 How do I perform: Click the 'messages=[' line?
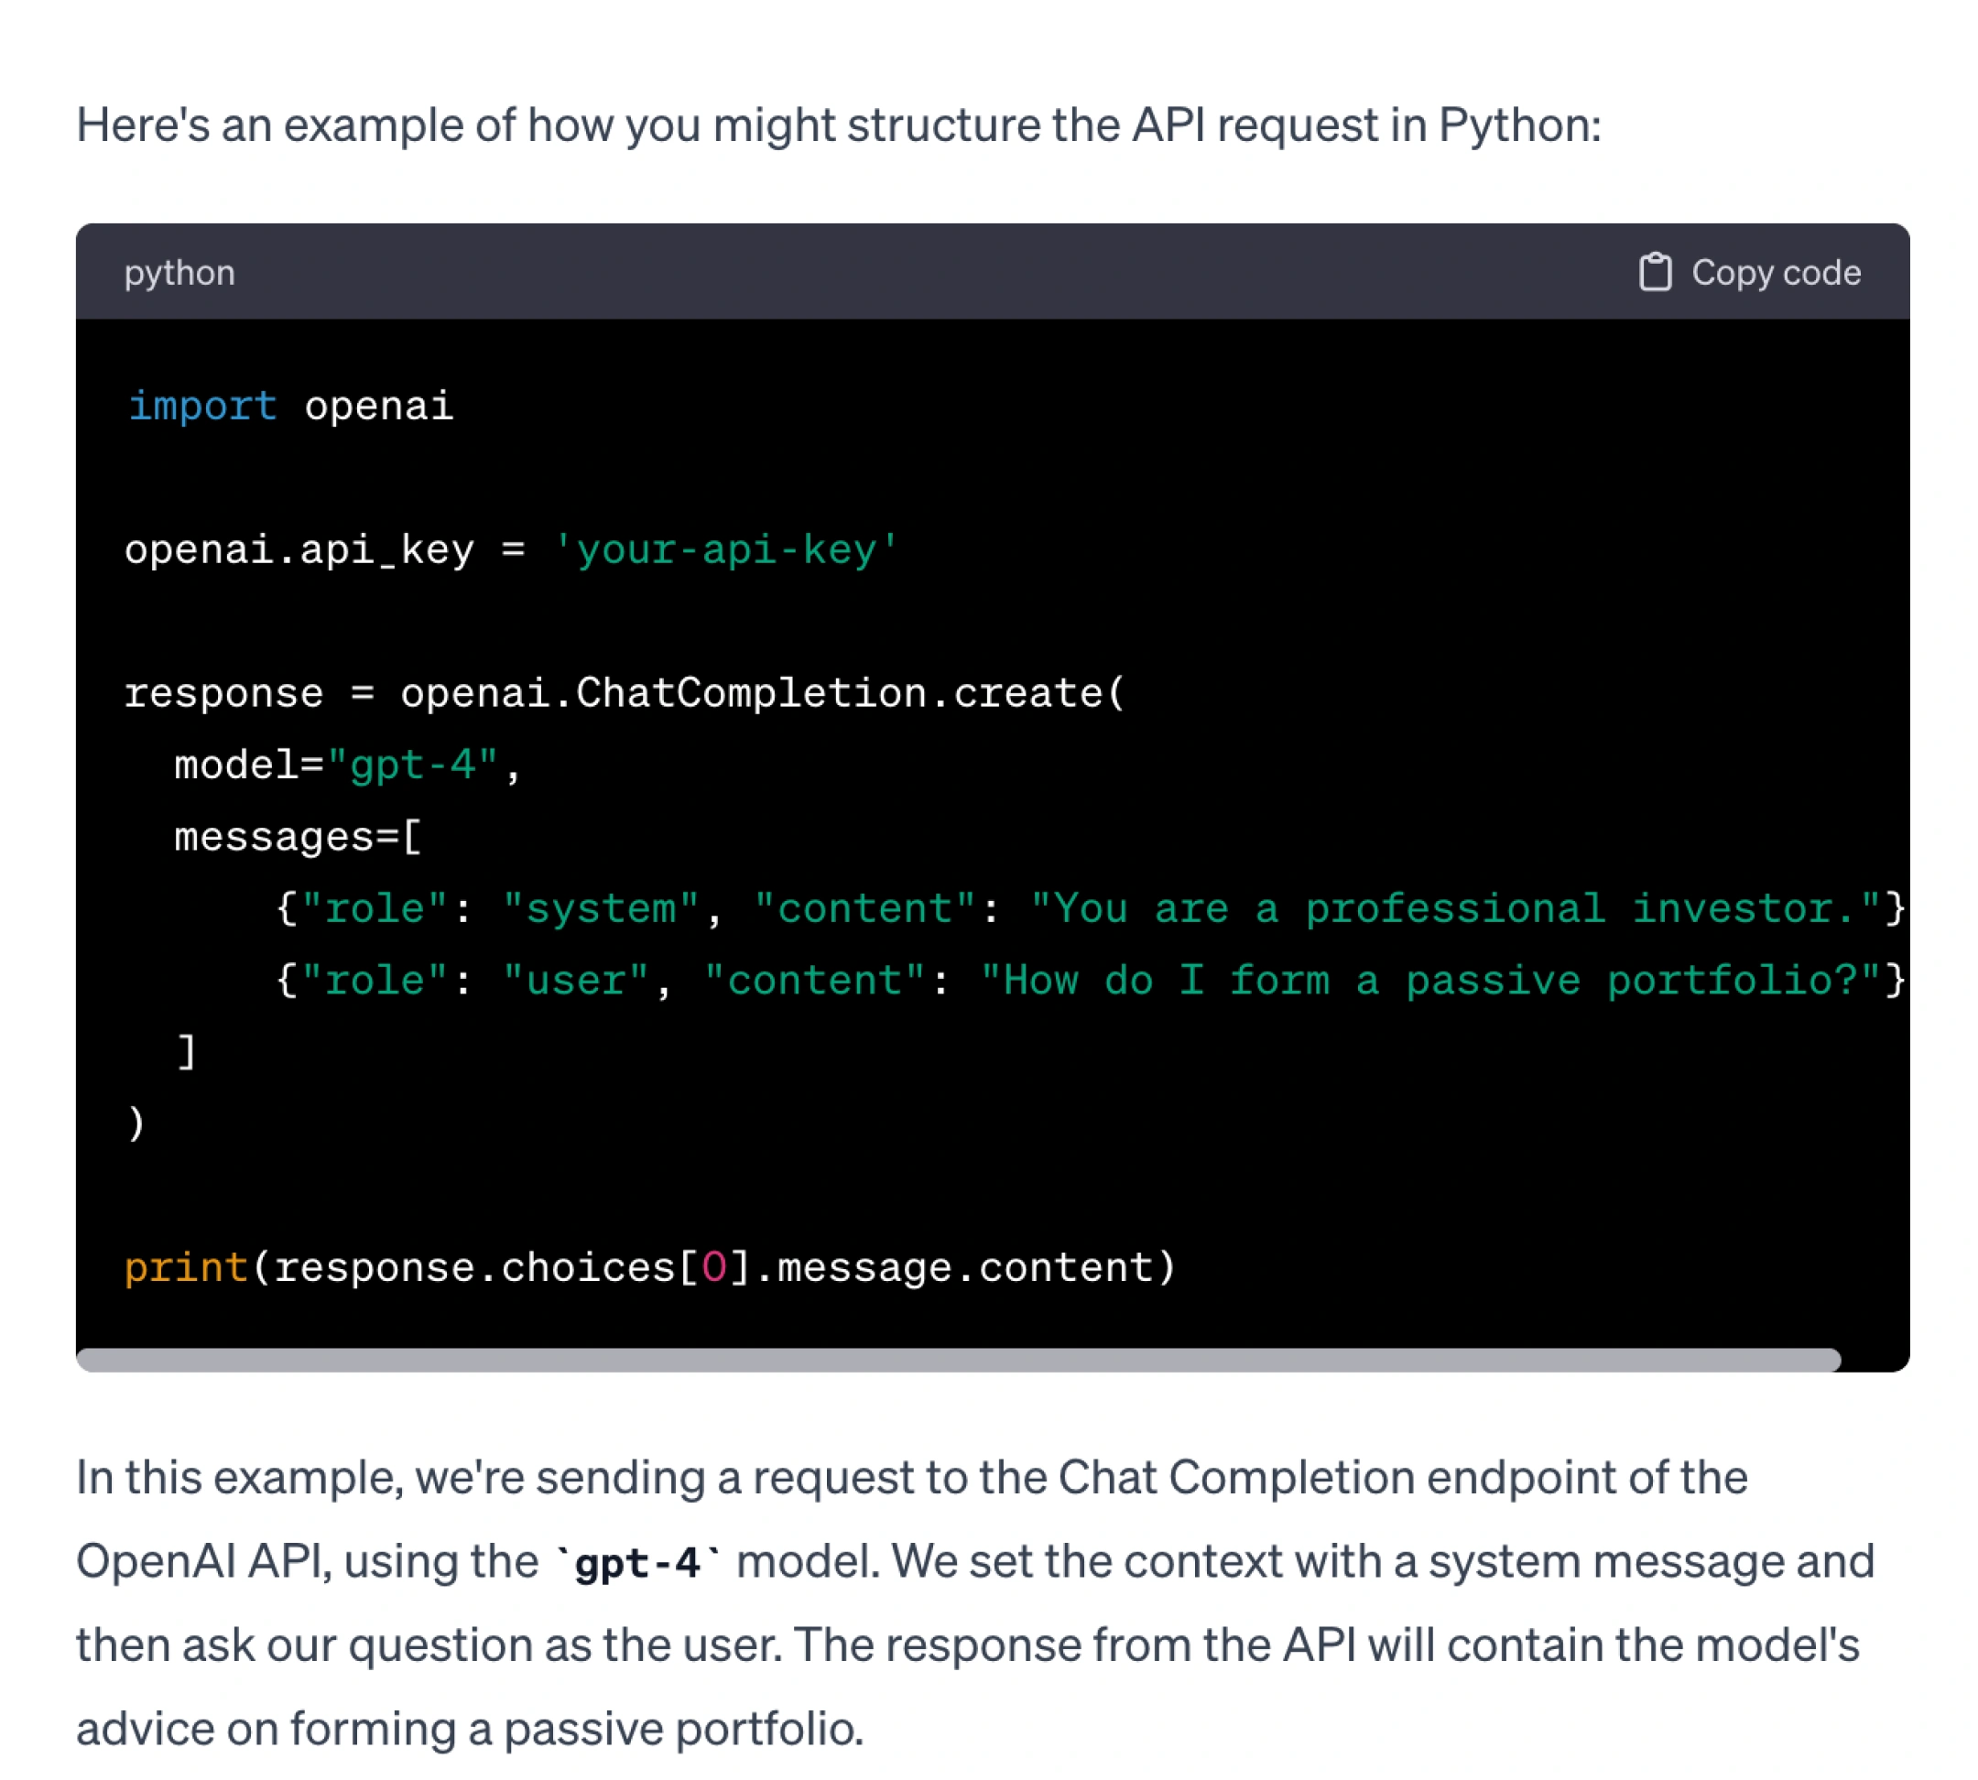tap(298, 837)
